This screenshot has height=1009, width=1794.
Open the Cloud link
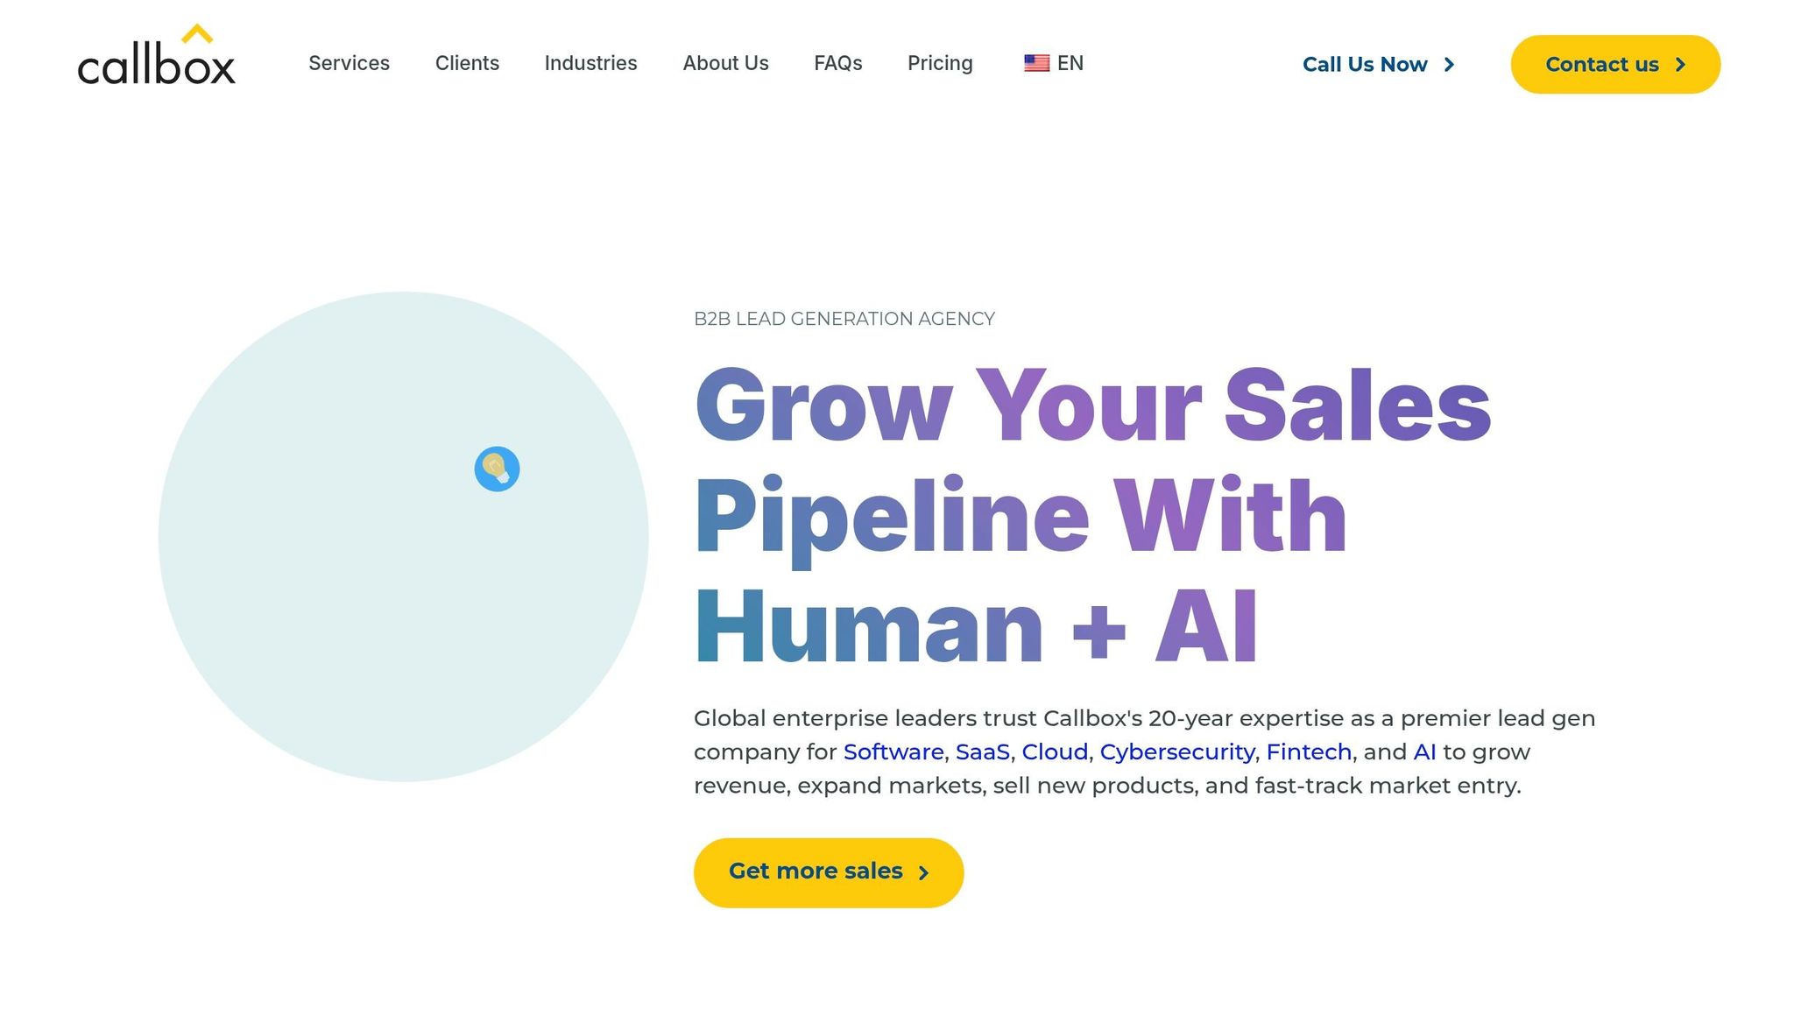[1055, 751]
